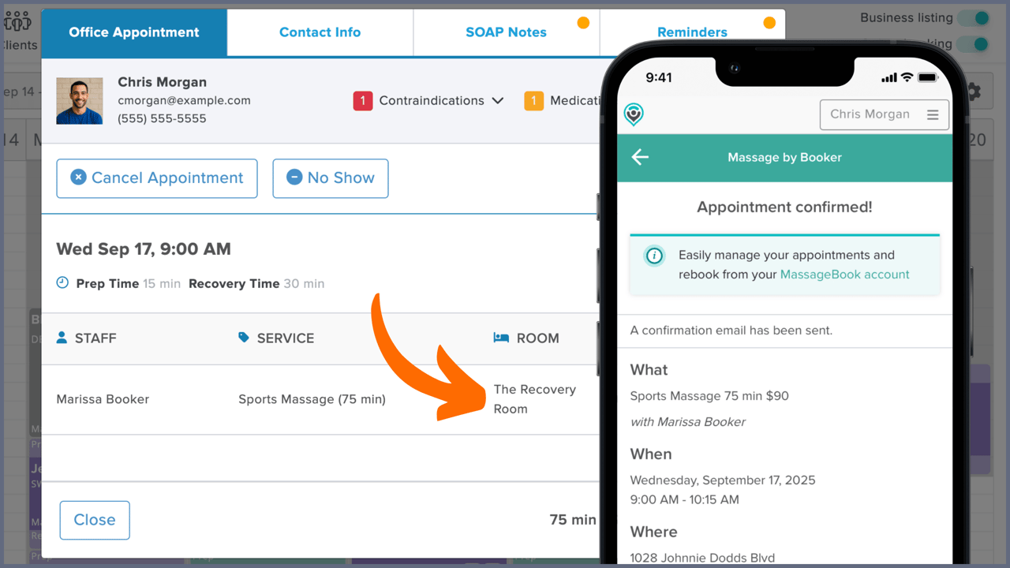Toggle the Business listing switch off
The height and width of the screenshot is (568, 1010).
tap(972, 17)
